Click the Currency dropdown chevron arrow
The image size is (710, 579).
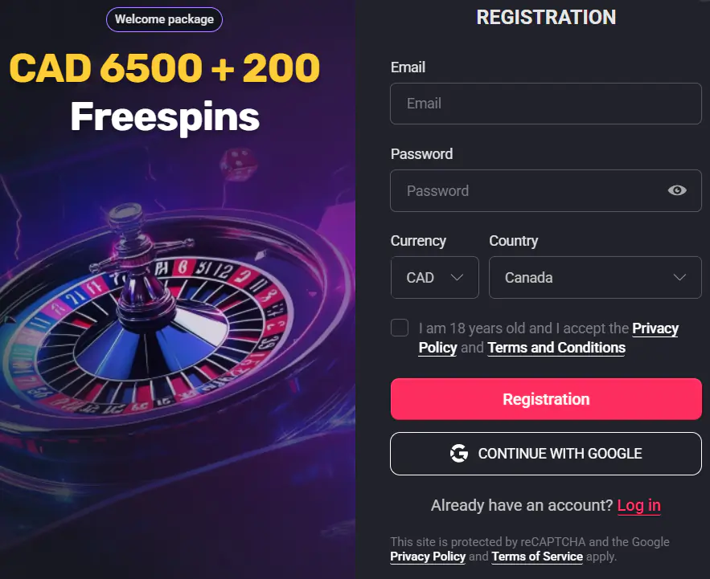click(458, 277)
